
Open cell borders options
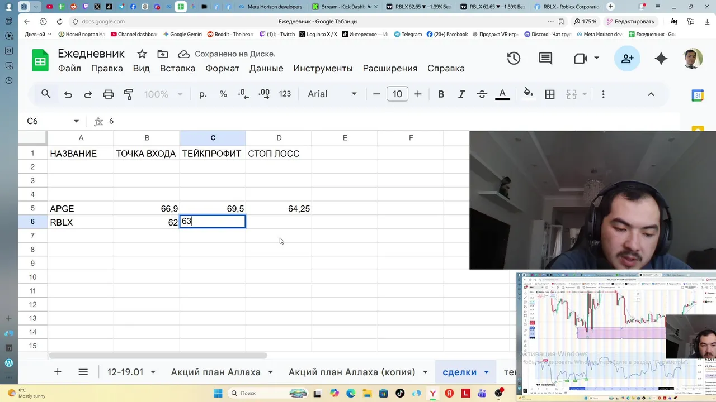550,94
